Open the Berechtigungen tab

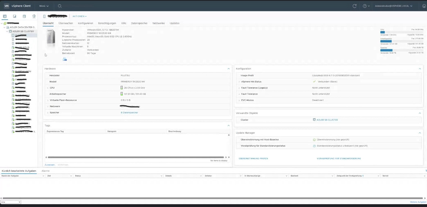click(107, 23)
